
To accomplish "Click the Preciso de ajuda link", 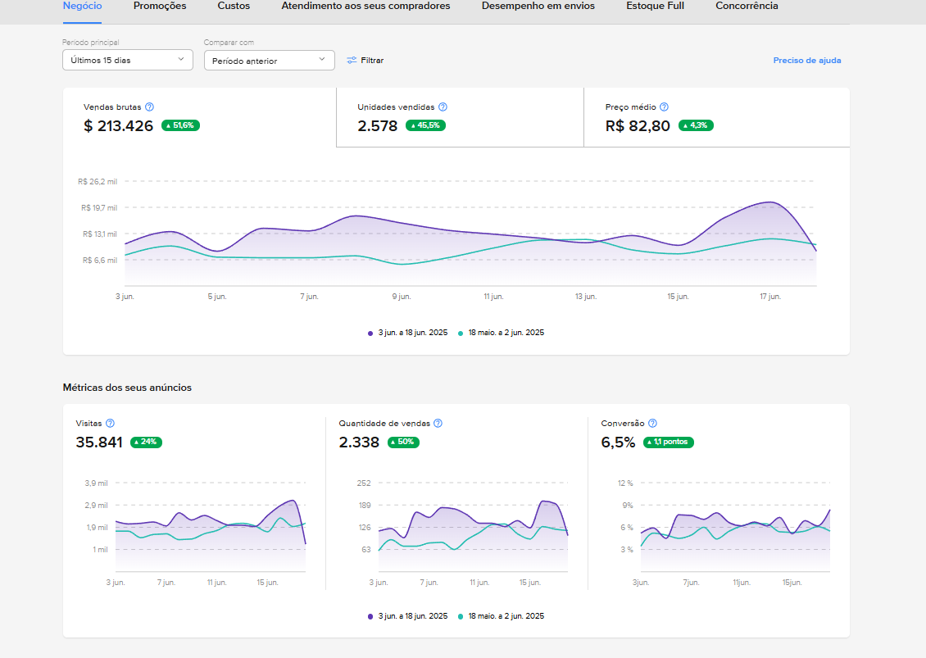I will (x=806, y=61).
